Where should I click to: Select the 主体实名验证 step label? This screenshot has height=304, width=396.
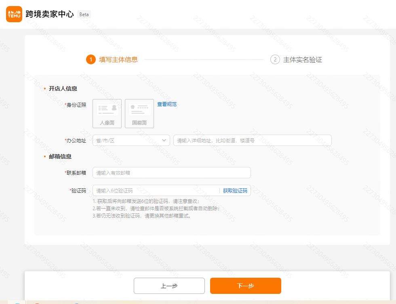302,59
